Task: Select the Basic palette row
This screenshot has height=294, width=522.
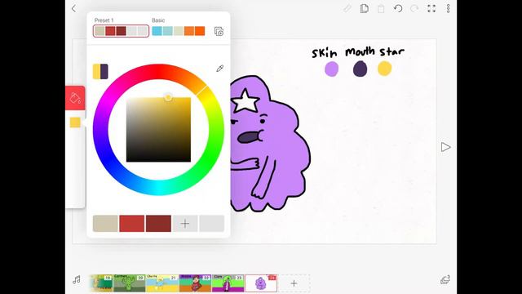Action: point(179,31)
